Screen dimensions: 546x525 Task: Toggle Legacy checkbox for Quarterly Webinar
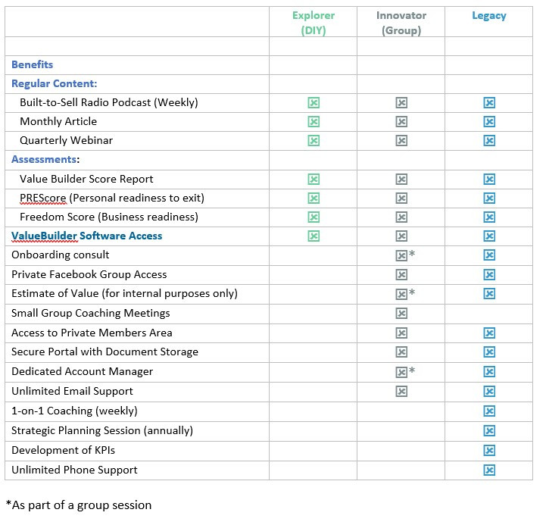point(489,141)
